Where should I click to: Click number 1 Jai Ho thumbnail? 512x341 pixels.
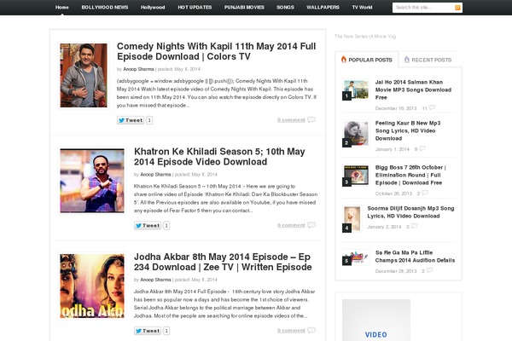pyautogui.click(x=356, y=90)
